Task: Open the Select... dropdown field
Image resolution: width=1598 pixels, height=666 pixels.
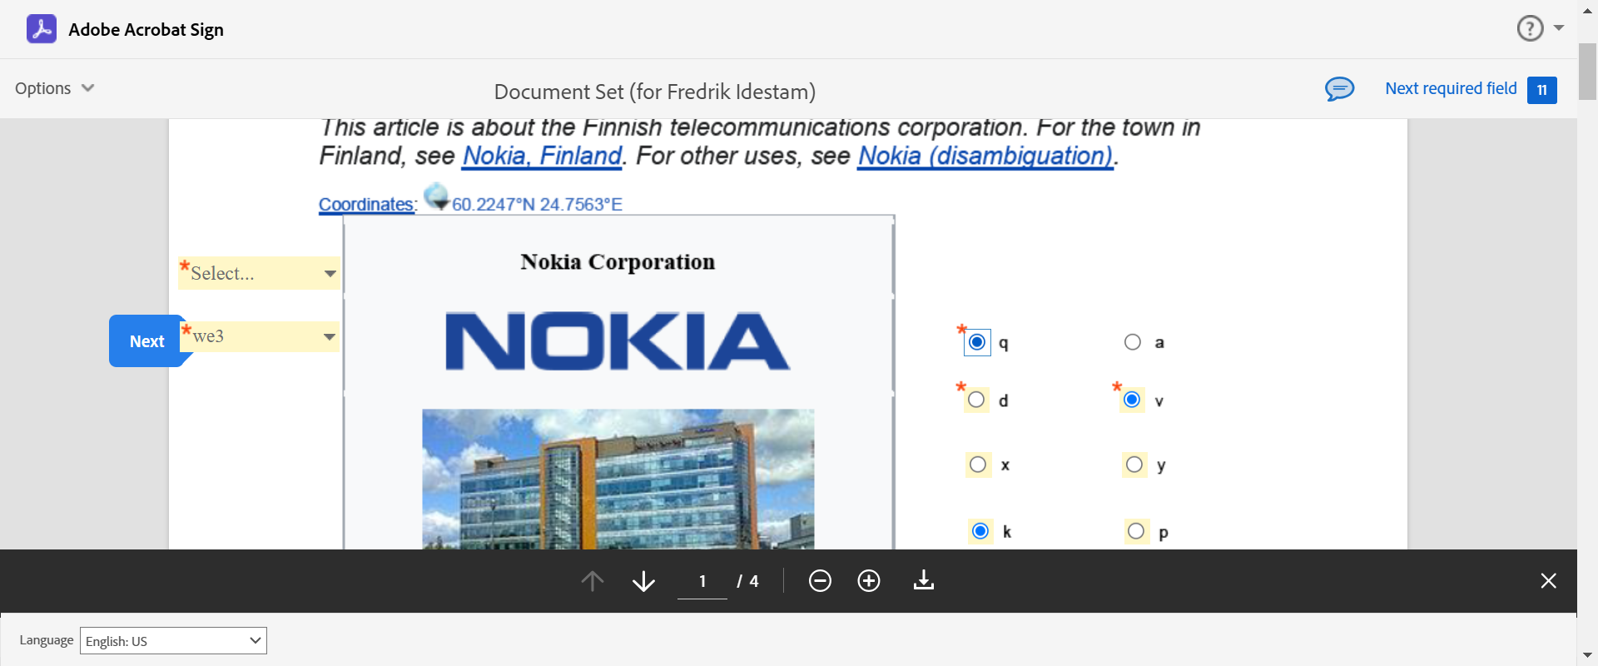Action: [x=259, y=273]
